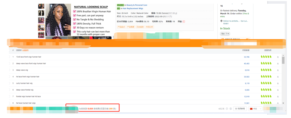Click the 市场分析 tag button
This screenshot has height=118, width=291.
(x=149, y=27)
